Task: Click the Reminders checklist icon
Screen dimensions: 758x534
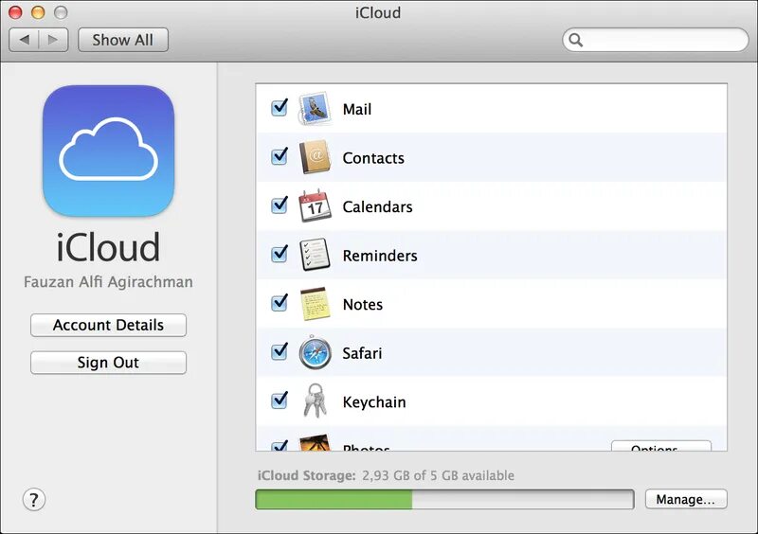Action: 316,255
